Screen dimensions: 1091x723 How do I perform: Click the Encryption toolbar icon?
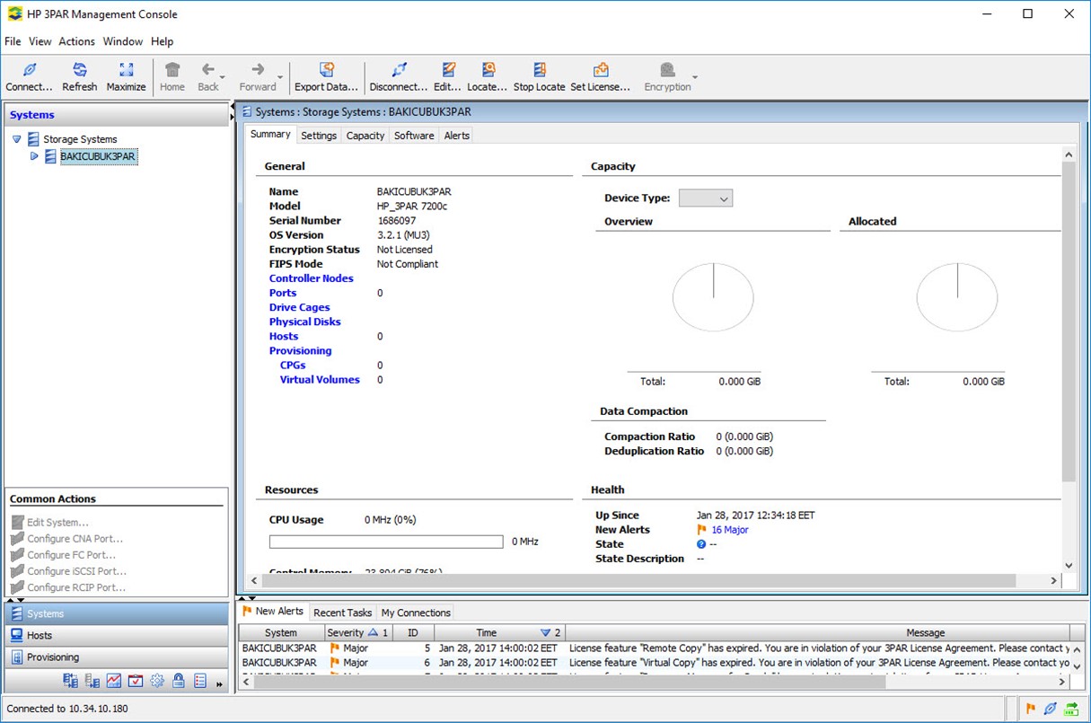667,70
